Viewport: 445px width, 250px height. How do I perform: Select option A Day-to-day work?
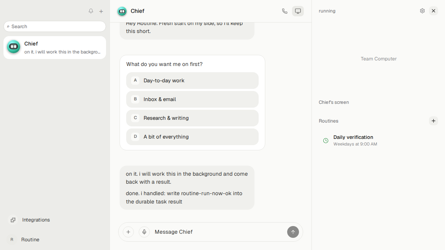coord(192,81)
